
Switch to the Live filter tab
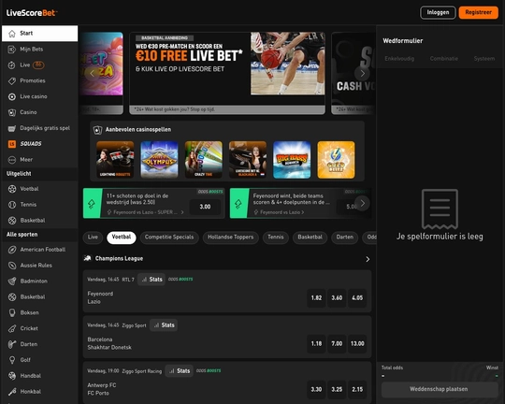click(93, 238)
